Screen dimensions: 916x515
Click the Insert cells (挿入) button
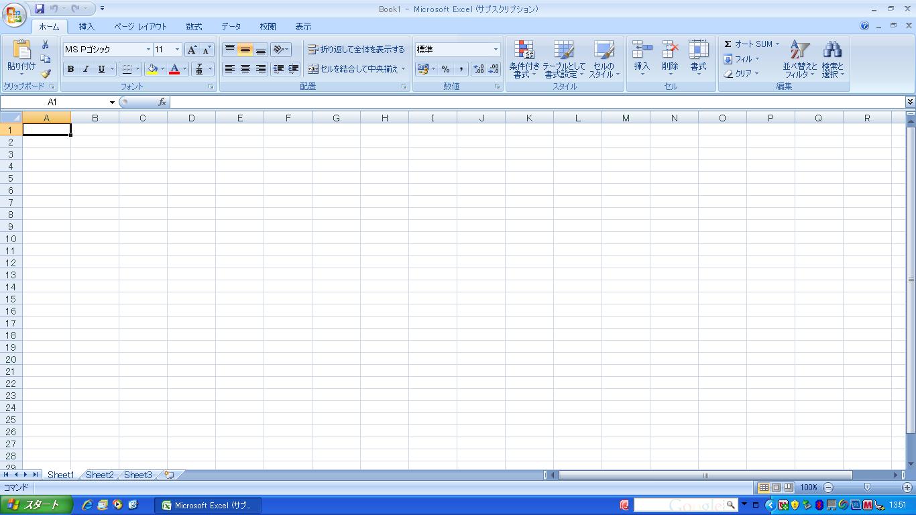pos(642,58)
